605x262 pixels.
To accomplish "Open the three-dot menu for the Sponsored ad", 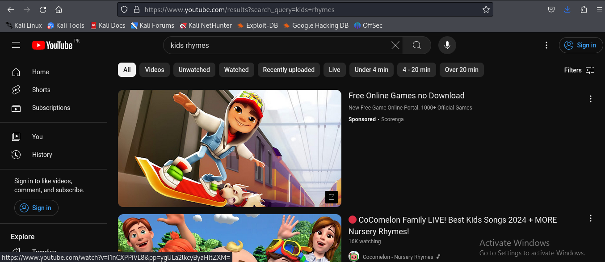I will [591, 99].
